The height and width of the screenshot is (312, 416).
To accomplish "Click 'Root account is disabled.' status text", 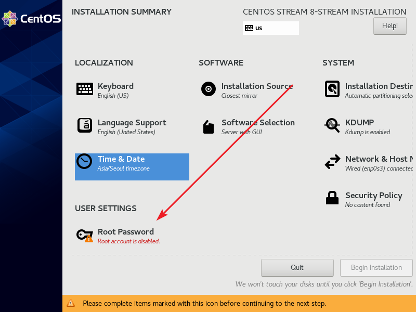I will point(128,241).
